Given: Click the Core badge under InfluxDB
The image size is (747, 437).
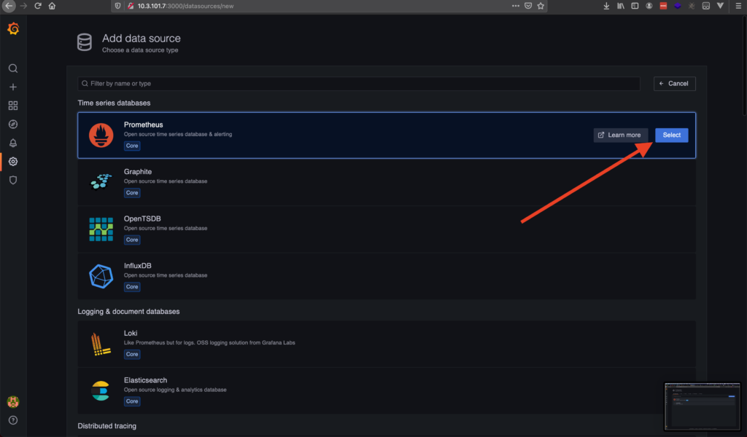Looking at the screenshot, I should pyautogui.click(x=132, y=287).
